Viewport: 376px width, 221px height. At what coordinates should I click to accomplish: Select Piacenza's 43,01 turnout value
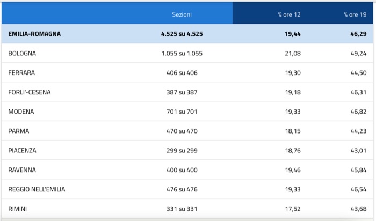pyautogui.click(x=358, y=151)
